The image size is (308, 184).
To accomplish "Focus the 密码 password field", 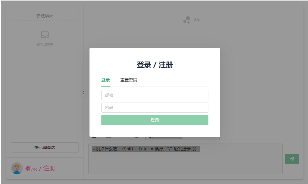I will [155, 108].
